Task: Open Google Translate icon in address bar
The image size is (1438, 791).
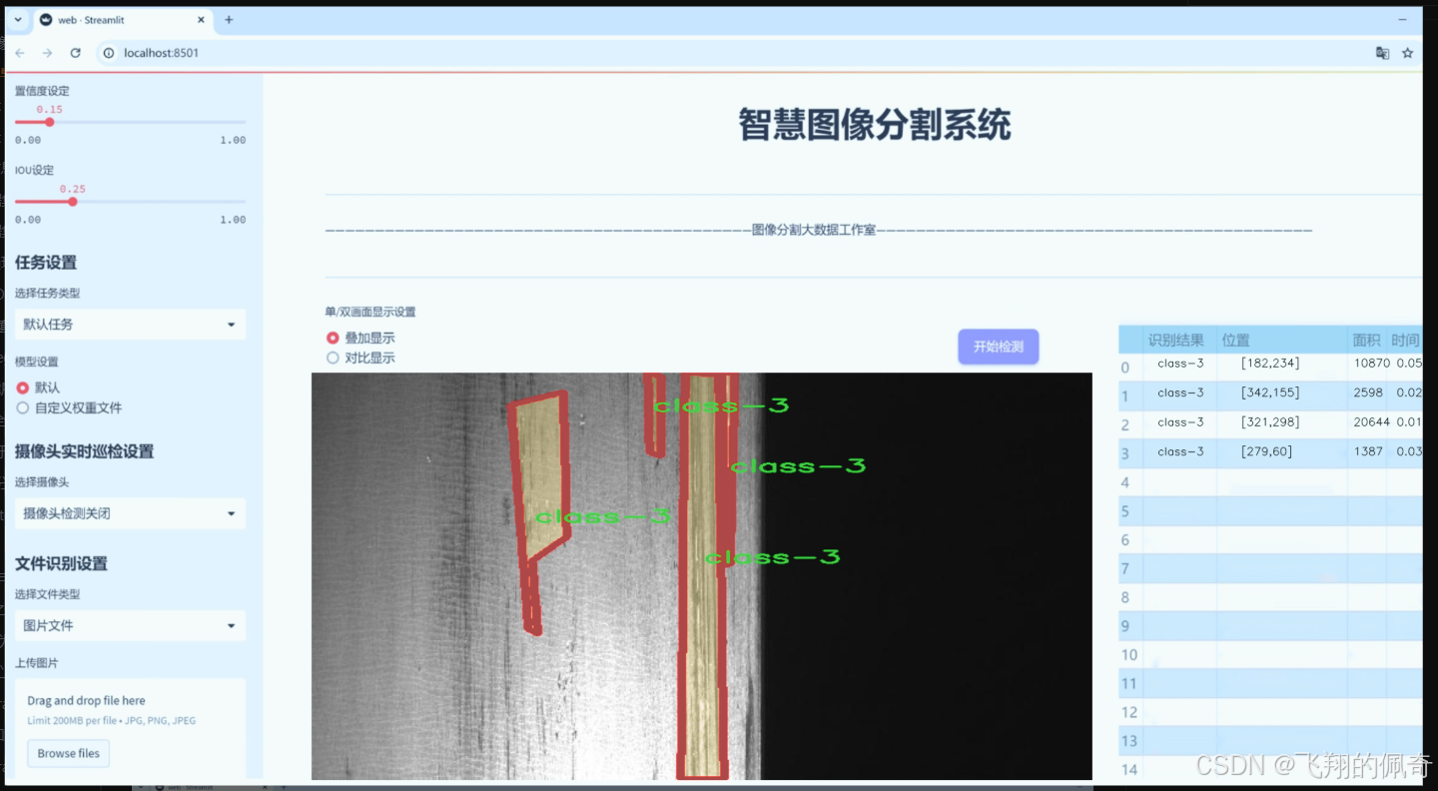Action: (1382, 52)
